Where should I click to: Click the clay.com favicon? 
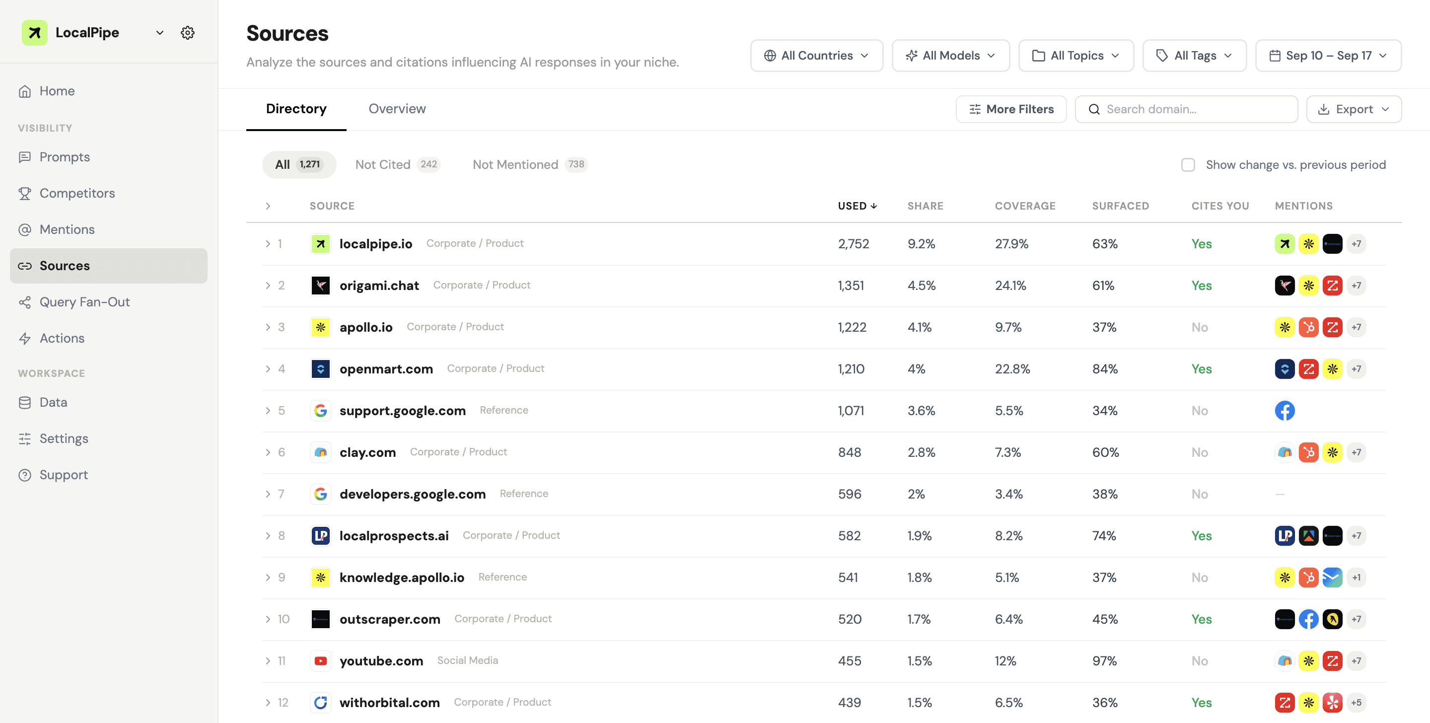pyautogui.click(x=320, y=452)
